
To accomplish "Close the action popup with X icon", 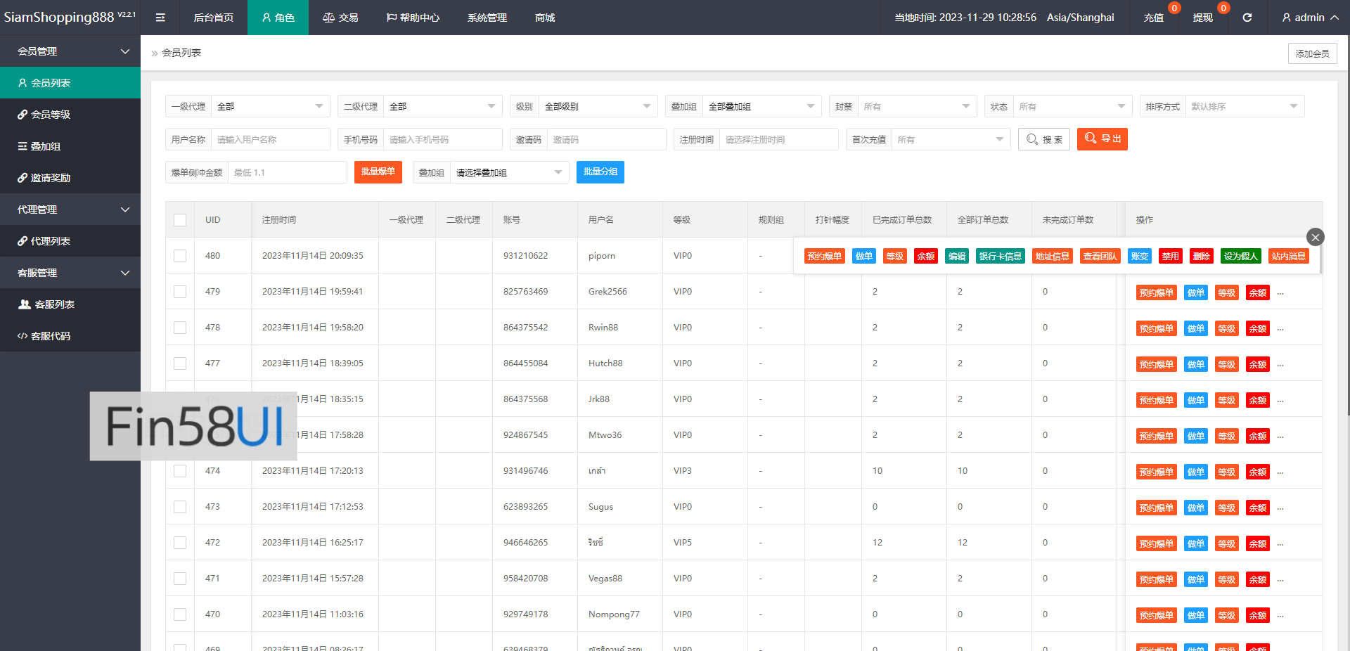I will coord(1315,237).
